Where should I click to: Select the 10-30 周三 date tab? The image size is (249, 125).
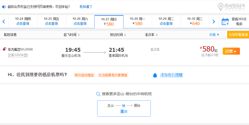pos(195,21)
